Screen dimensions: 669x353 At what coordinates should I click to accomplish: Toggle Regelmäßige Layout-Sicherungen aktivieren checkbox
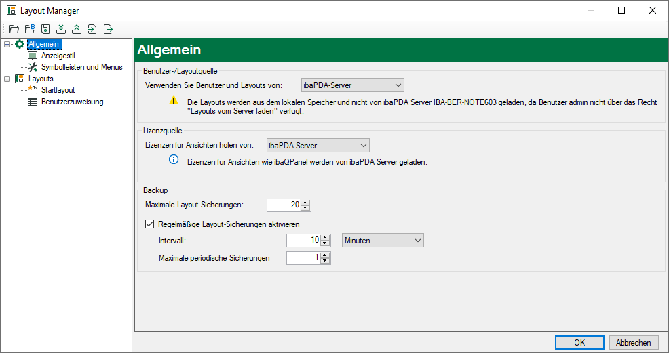(x=150, y=224)
